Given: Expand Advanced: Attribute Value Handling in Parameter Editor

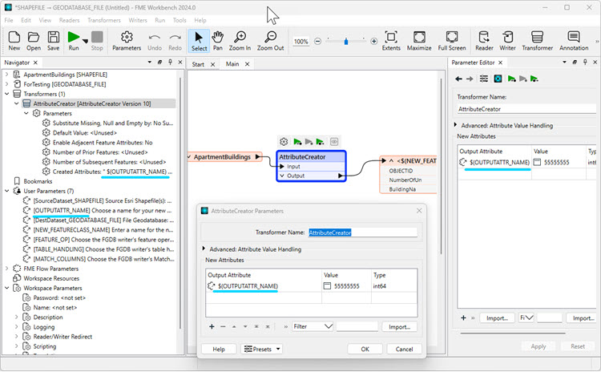Looking at the screenshot, I should (x=455, y=125).
